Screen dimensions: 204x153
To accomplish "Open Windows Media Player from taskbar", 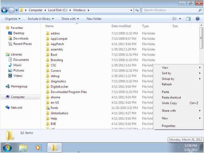I will pos(38,147).
